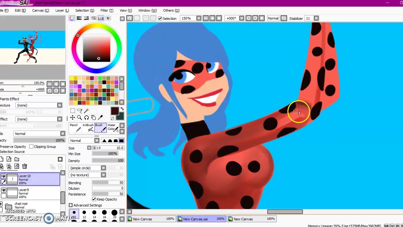Pick the Pencil tool
This screenshot has height=227, width=403.
pos(74,128)
